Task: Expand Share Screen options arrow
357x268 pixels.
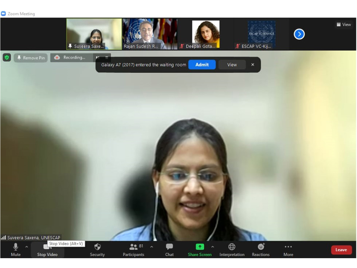Action: coord(212,247)
